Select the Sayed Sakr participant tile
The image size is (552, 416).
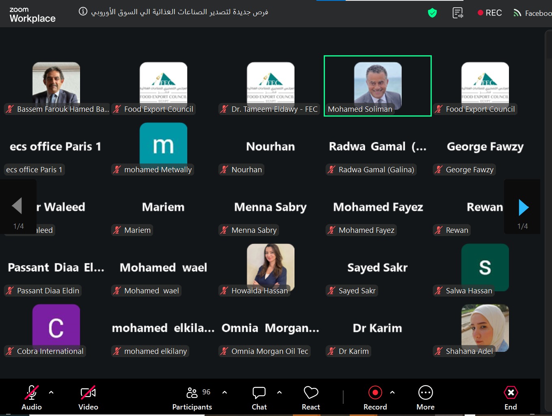click(378, 267)
